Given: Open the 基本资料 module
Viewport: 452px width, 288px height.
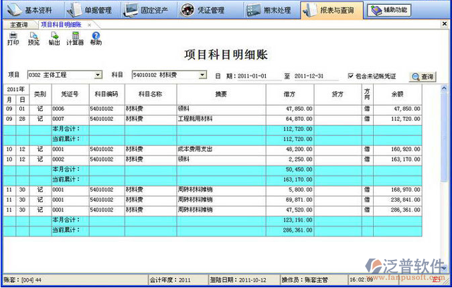Looking at the screenshot, I should pos(32,10).
